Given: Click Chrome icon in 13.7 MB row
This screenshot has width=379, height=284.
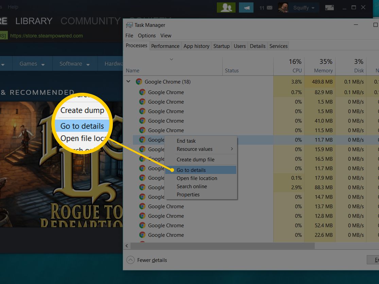Looking at the screenshot, I should tap(142, 206).
